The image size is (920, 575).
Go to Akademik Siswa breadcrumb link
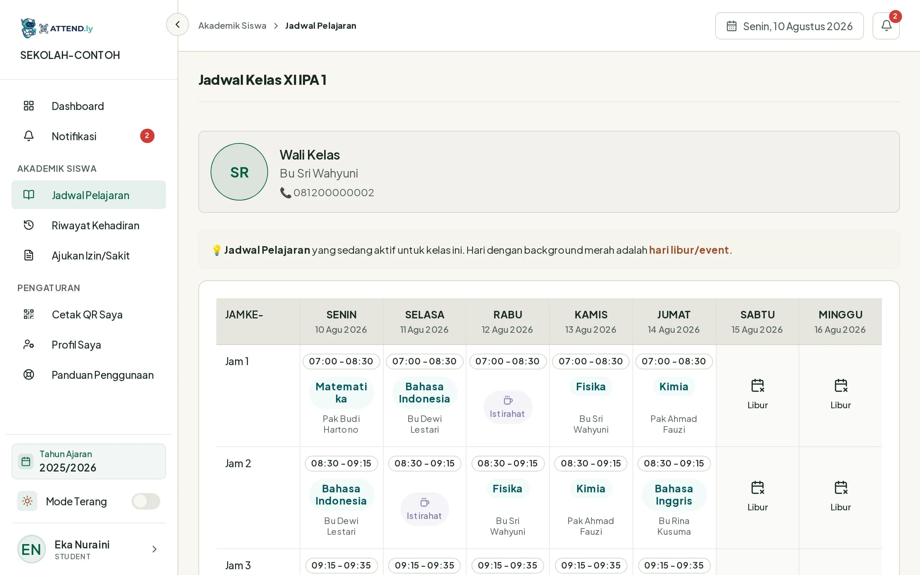(232, 26)
